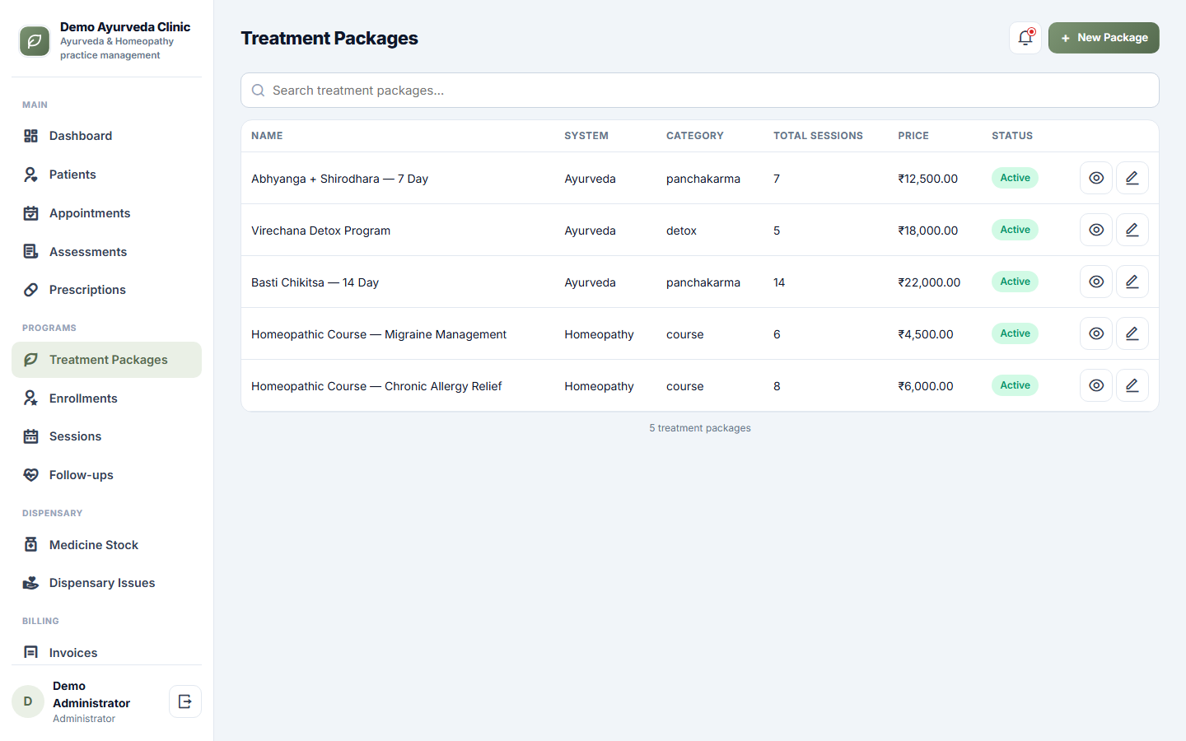View Virechana Detox Program details
Viewport: 1186px width, 741px height.
point(1096,230)
